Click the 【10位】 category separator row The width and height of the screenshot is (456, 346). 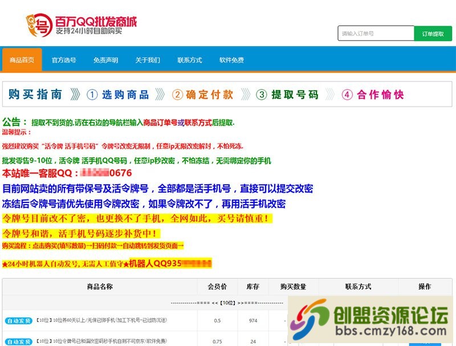tap(227, 303)
